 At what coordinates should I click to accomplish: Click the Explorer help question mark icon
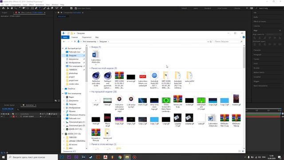point(244,37)
